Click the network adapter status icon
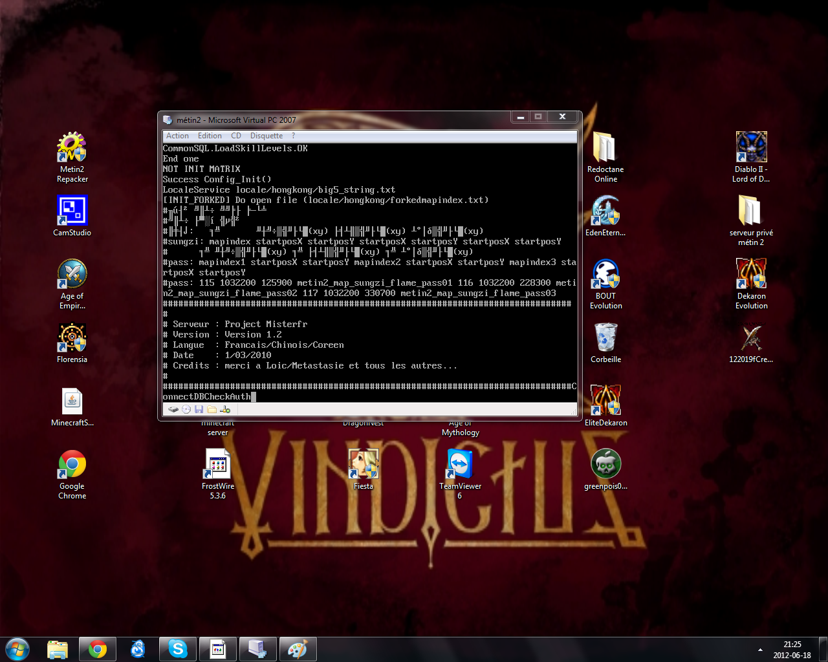The image size is (828, 662). click(x=225, y=409)
